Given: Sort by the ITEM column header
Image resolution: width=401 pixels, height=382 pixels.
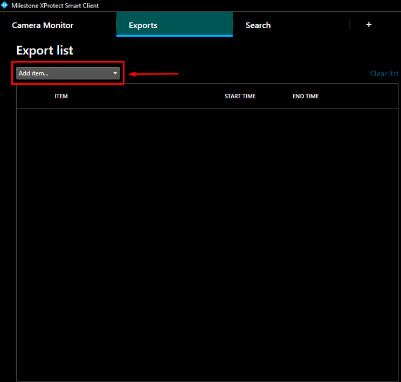Looking at the screenshot, I should [x=61, y=97].
